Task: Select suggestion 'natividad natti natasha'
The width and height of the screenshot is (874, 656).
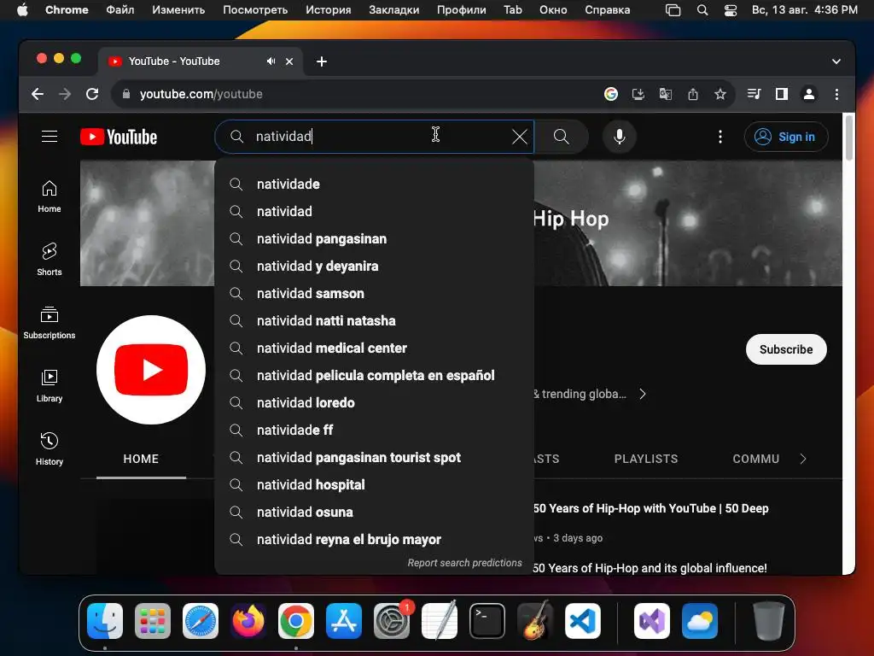Action: pyautogui.click(x=374, y=321)
